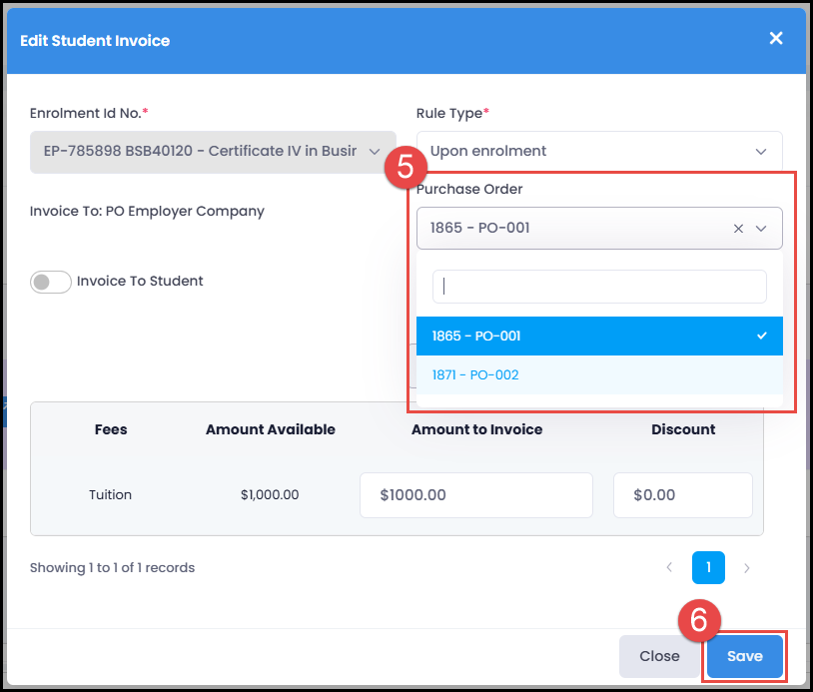This screenshot has width=813, height=692.
Task: Close the Edit Student Invoice dialog with X
Action: click(776, 39)
